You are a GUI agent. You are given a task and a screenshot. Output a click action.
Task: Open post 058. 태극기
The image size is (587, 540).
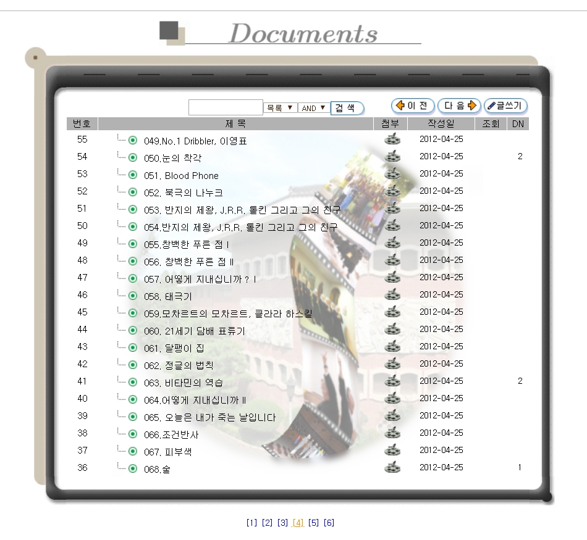click(167, 296)
